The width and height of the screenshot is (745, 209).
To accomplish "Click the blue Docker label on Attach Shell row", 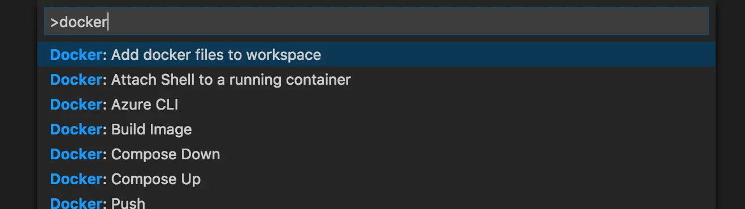I will coord(76,80).
